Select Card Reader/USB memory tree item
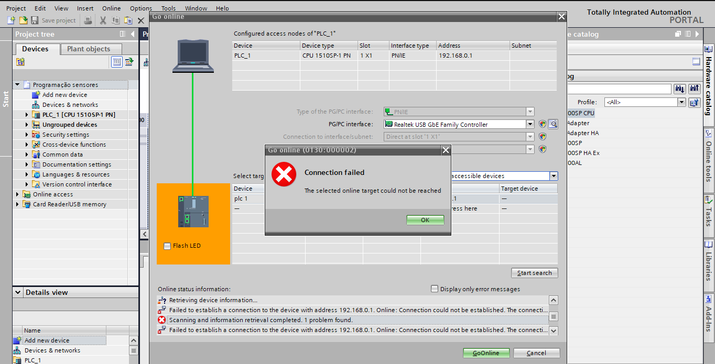 coord(70,204)
